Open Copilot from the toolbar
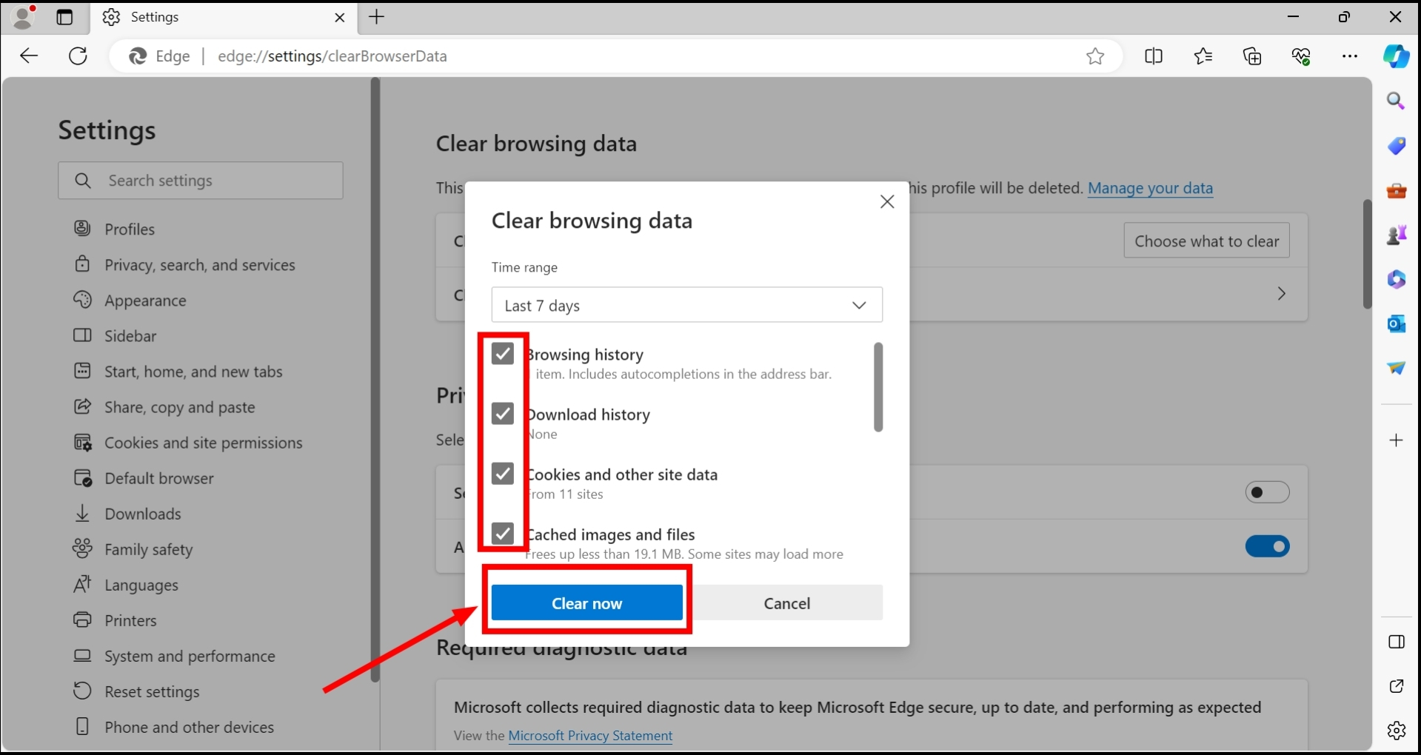Viewport: 1421px width, 755px height. pos(1397,56)
